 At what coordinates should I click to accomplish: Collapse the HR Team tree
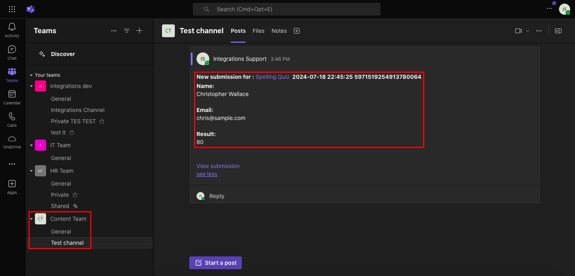32,171
